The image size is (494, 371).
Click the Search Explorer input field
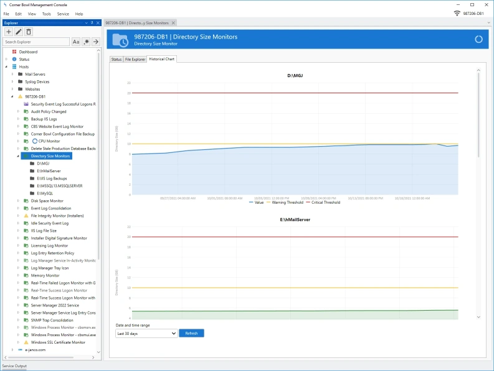coord(36,42)
